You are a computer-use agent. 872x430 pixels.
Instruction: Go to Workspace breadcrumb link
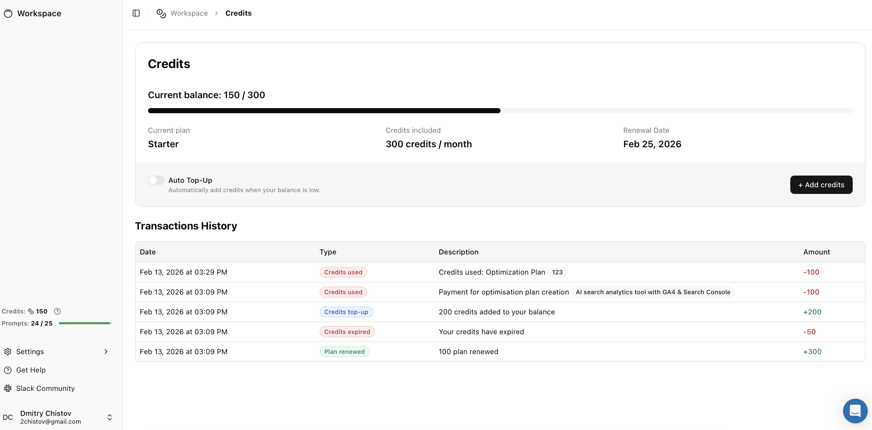coord(189,13)
